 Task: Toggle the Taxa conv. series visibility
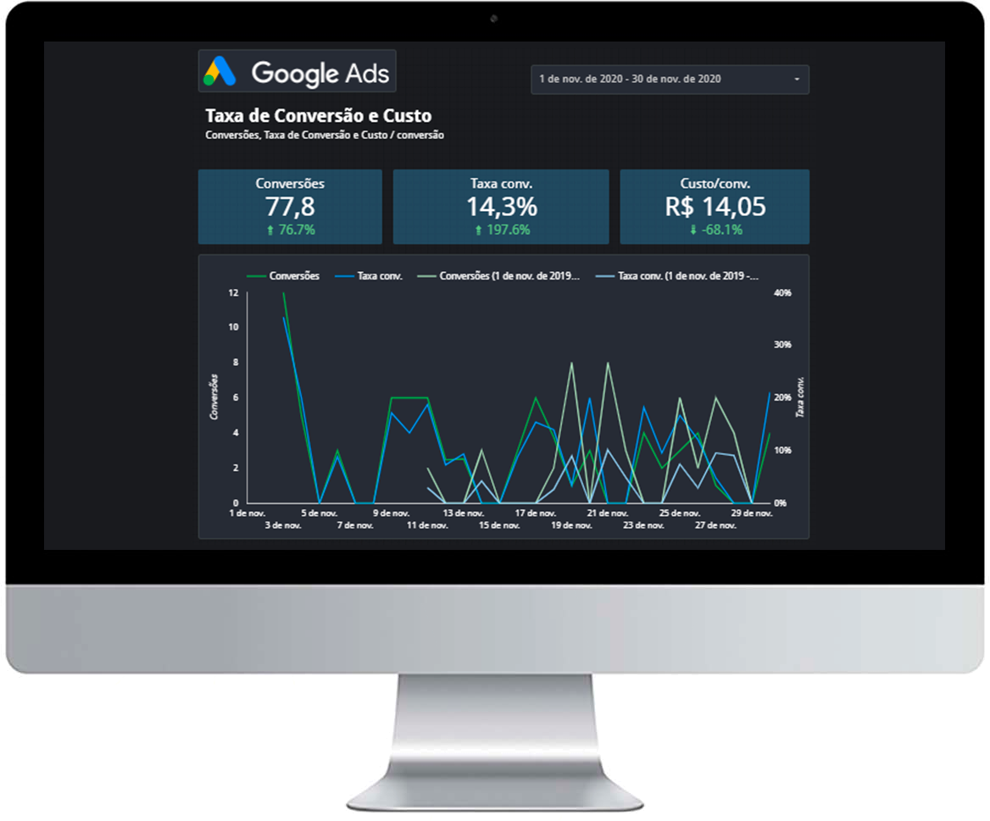(x=370, y=275)
